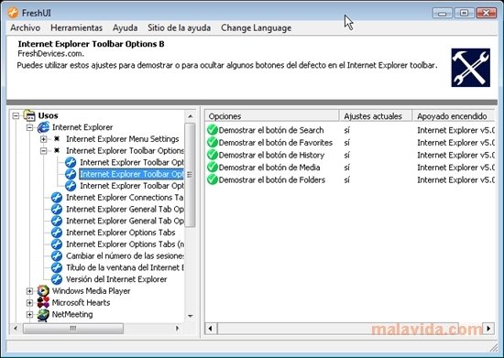
Task: Click tree panel vertical scrollbar thumb
Action: (x=190, y=175)
